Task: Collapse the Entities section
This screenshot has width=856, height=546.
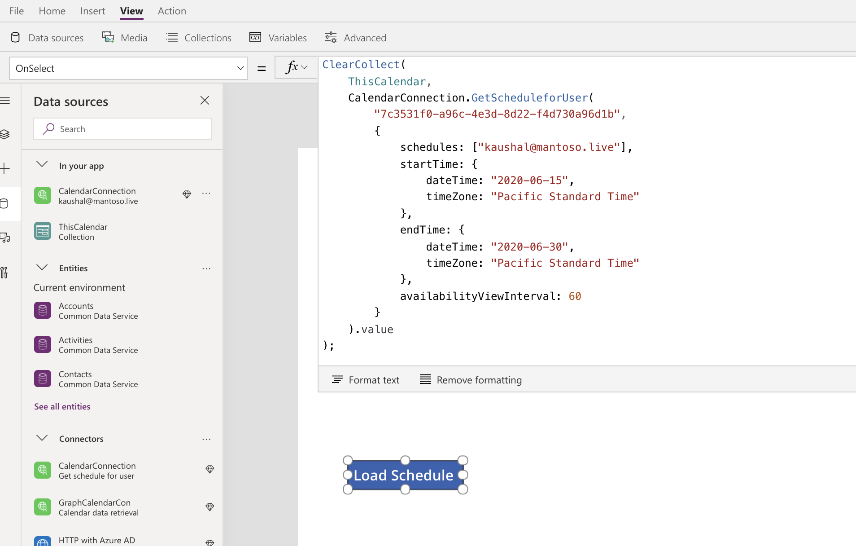Action: 42,268
